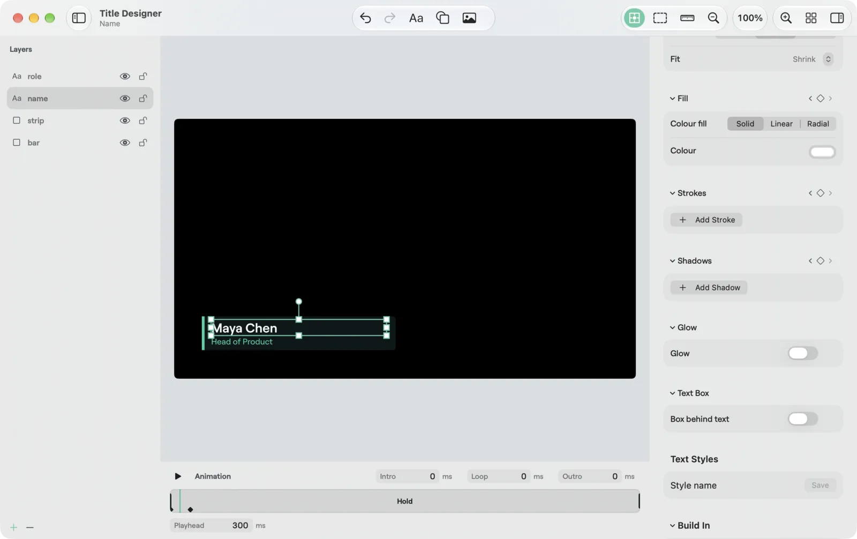Add a shape layer from toolbar
Image resolution: width=857 pixels, height=539 pixels.
tap(443, 18)
